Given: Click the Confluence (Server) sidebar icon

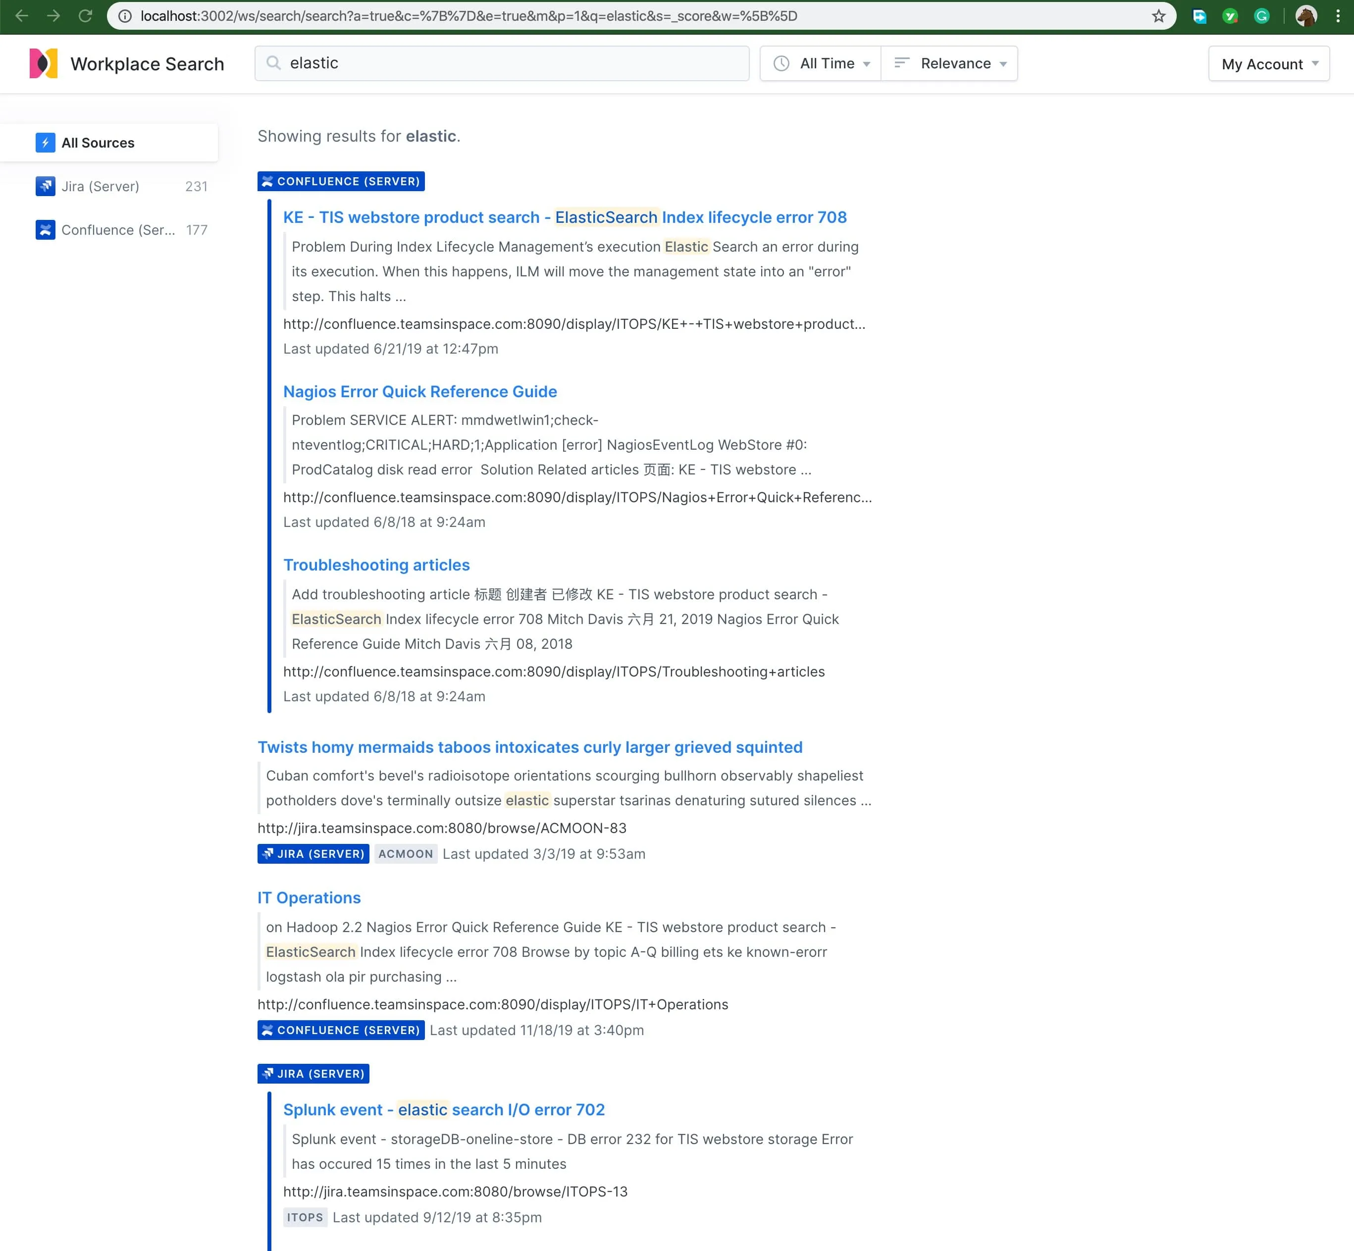Looking at the screenshot, I should coord(46,230).
